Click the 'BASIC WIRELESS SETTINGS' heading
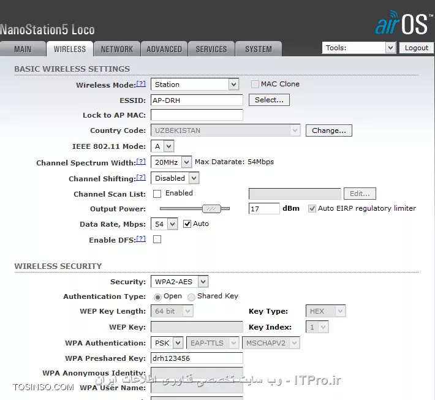 (72, 69)
